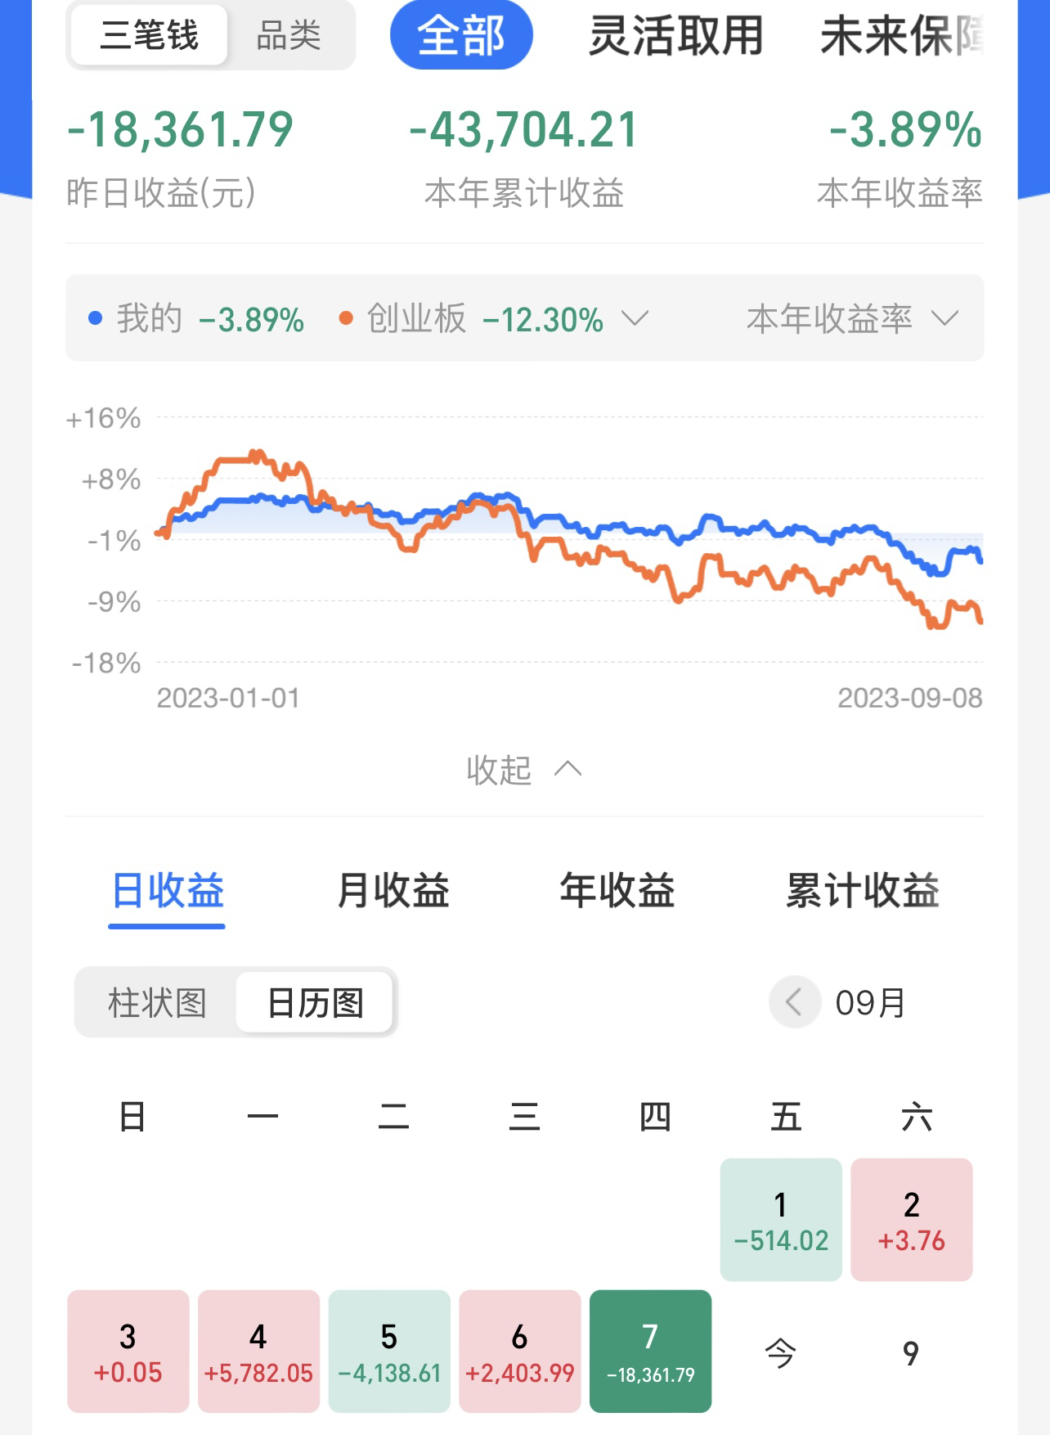Image resolution: width=1050 pixels, height=1435 pixels.
Task: Tap the 今 (today) calendar cell
Action: [x=780, y=1352]
